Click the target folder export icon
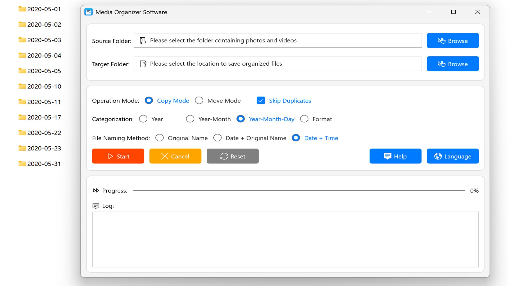 click(x=143, y=64)
